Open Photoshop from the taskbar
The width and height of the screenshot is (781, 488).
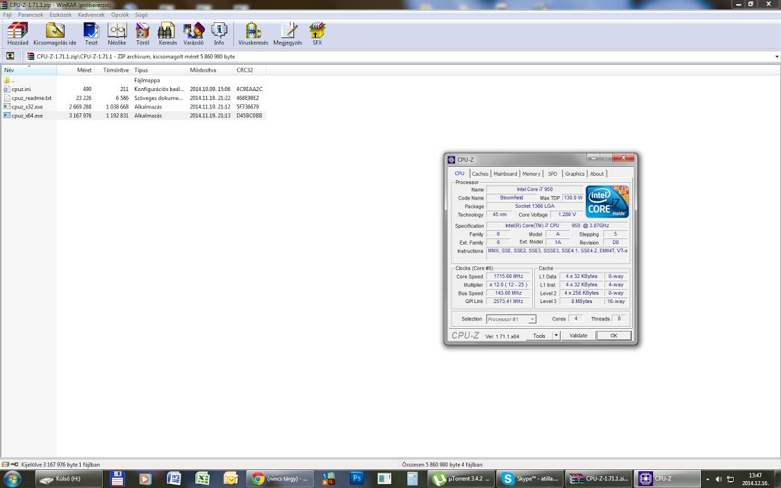point(356,479)
